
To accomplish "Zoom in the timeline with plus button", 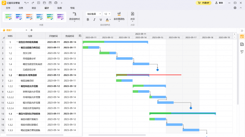I will (x=234, y=34).
